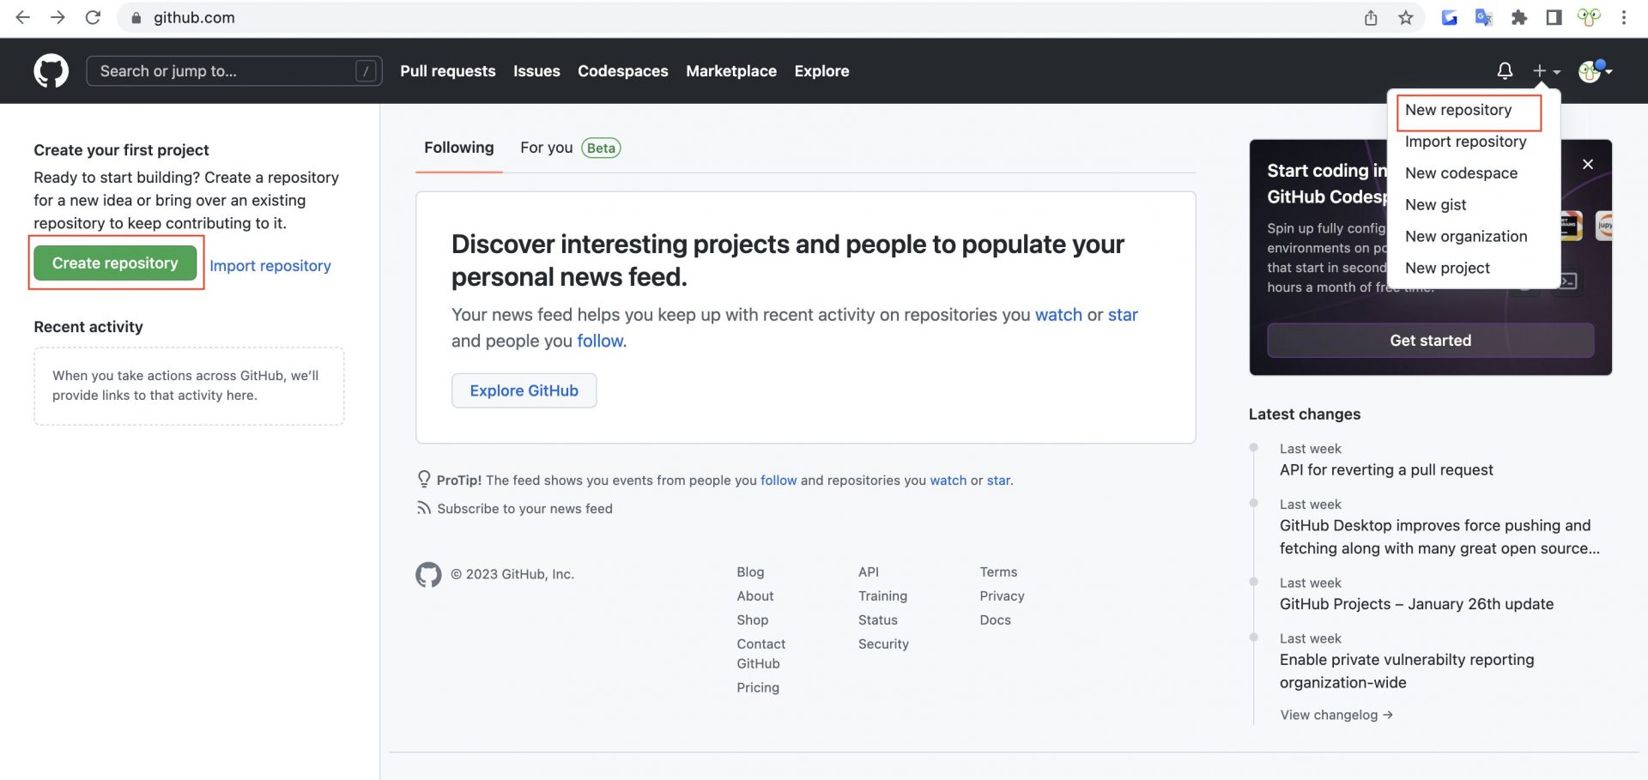Open the user avatar dropdown menu
The image size is (1648, 780).
click(x=1595, y=71)
